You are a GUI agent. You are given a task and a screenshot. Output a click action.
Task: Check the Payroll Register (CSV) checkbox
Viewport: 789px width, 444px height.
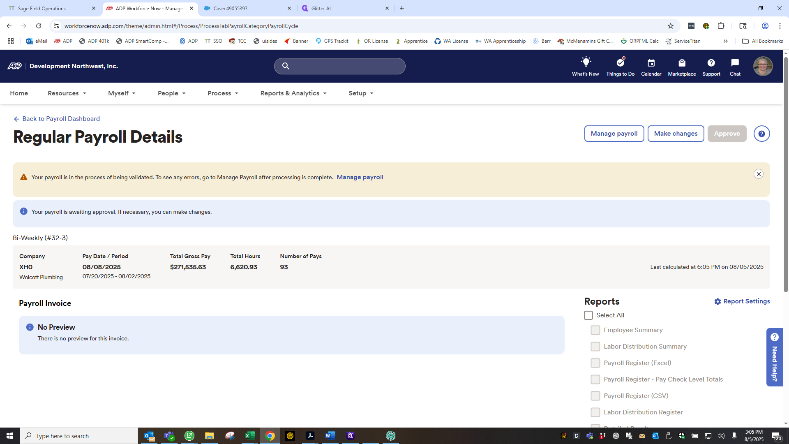[x=595, y=396]
